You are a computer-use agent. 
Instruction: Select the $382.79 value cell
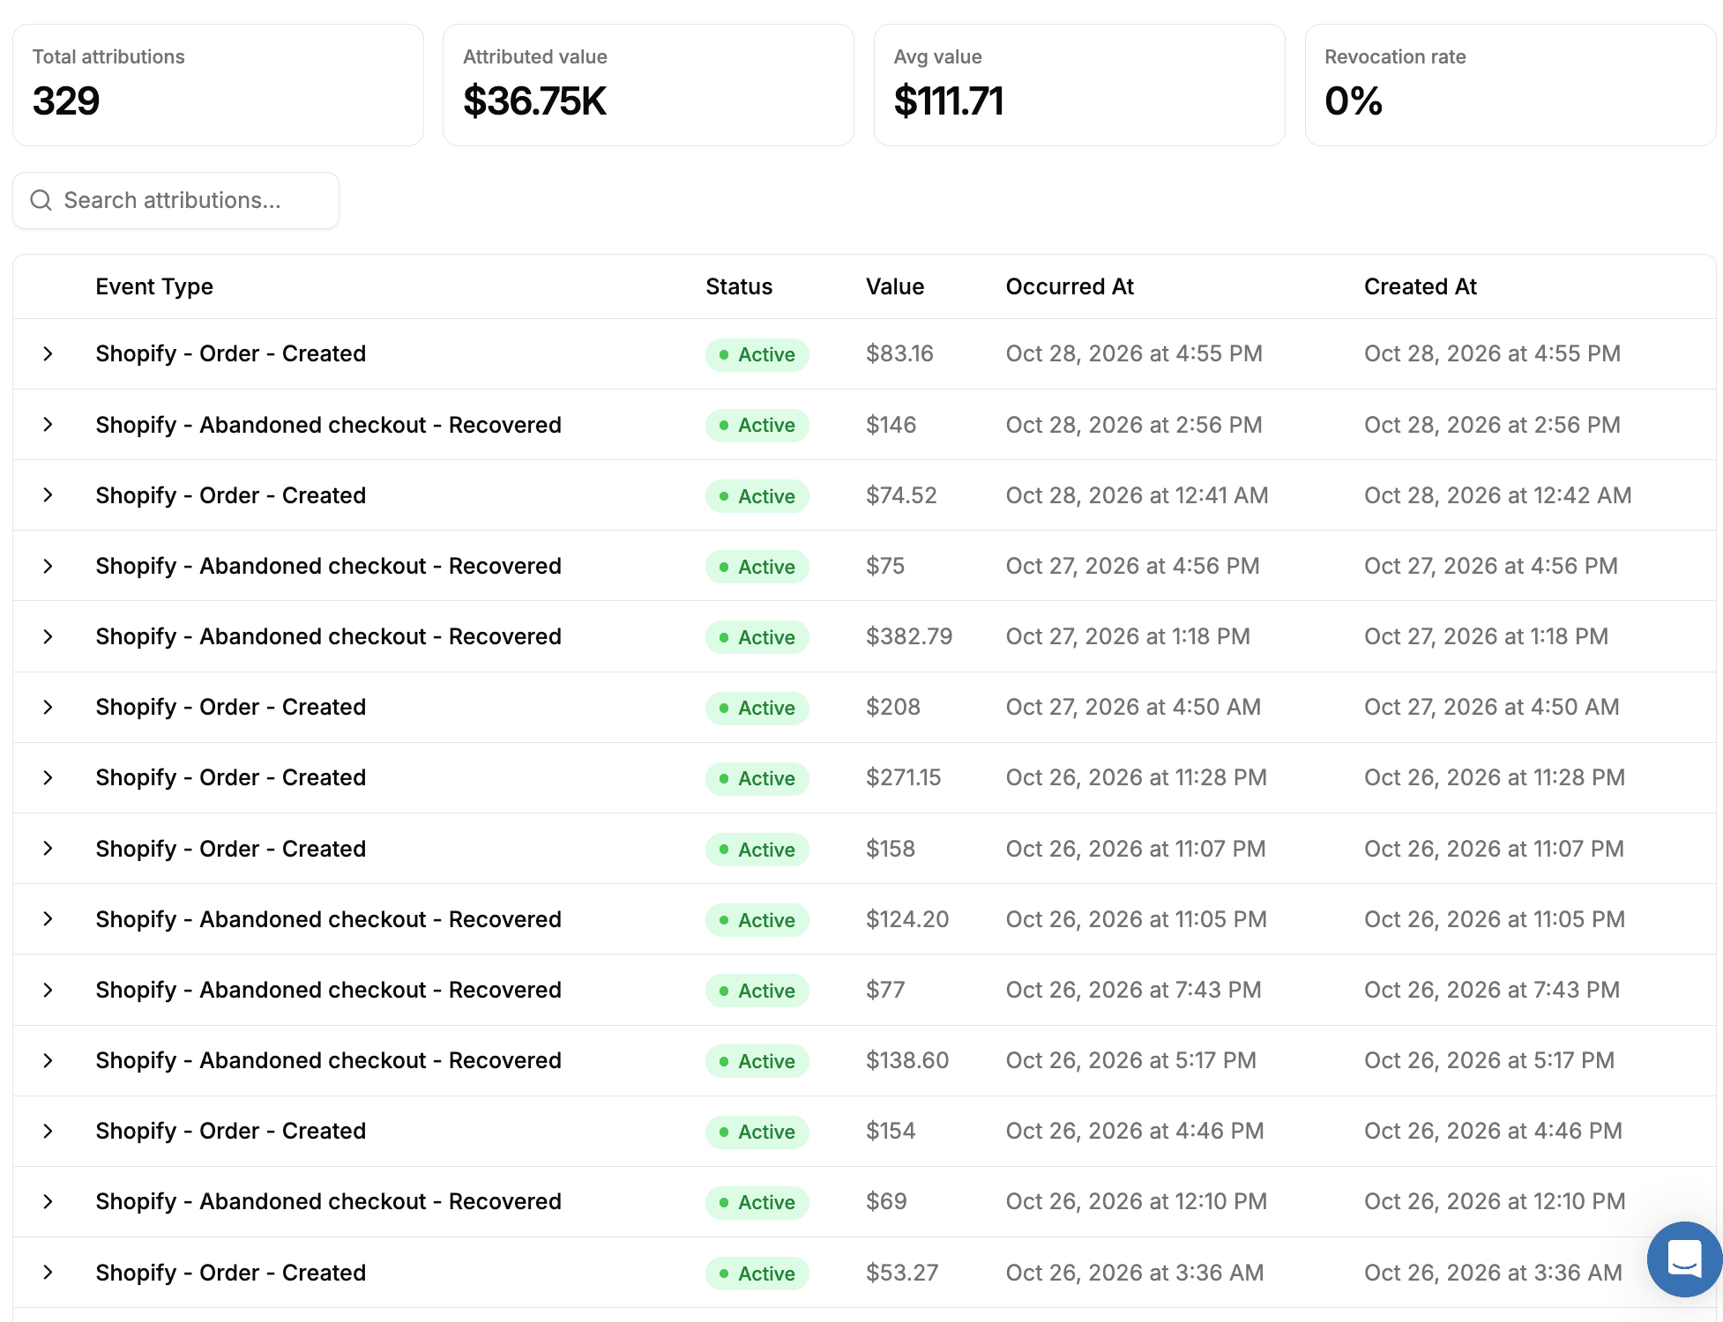[x=909, y=636]
